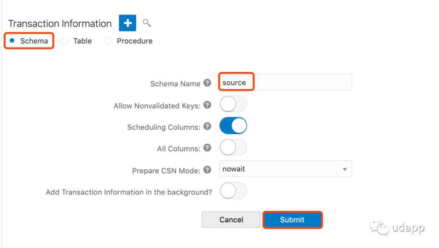Expand the Prepare CSN Mode dropdown arrow
The width and height of the screenshot is (439, 248).
[x=345, y=169]
